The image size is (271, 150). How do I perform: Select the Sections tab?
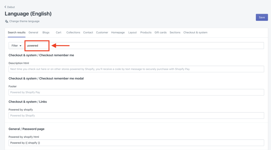tap(175, 32)
